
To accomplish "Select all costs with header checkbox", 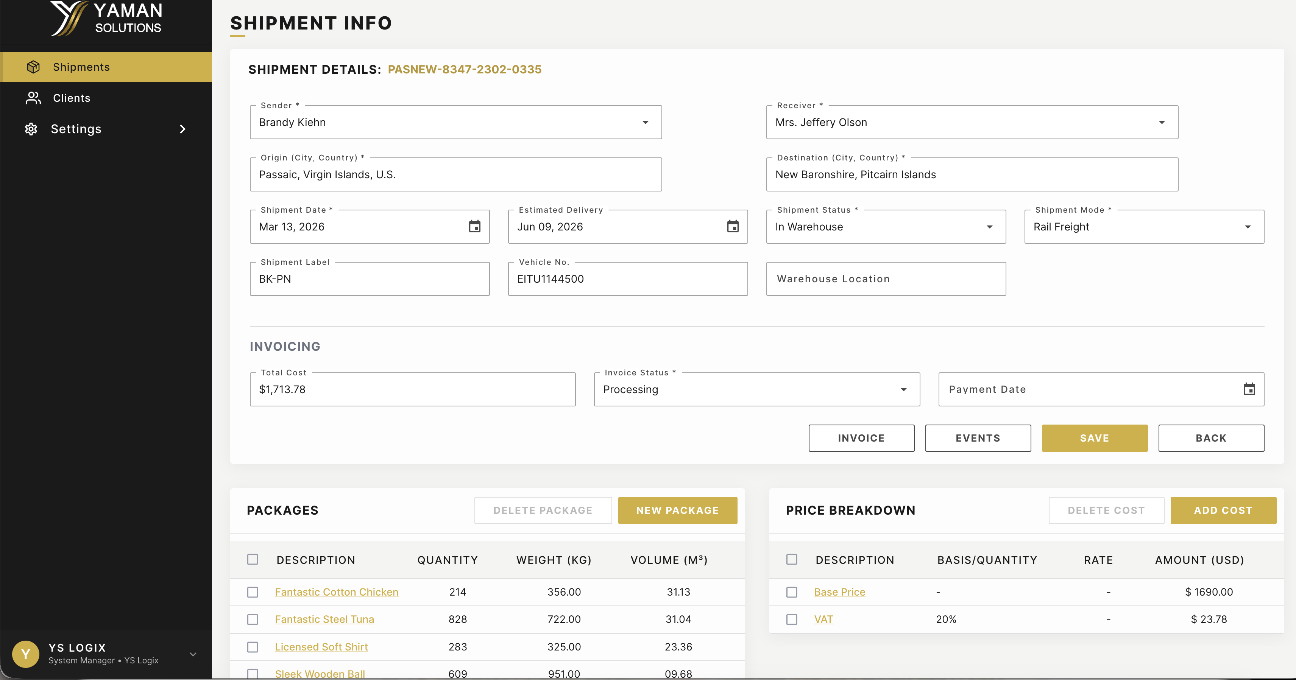I will (x=792, y=559).
